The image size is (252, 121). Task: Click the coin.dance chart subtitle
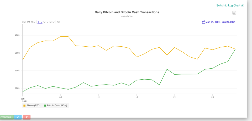(127, 16)
